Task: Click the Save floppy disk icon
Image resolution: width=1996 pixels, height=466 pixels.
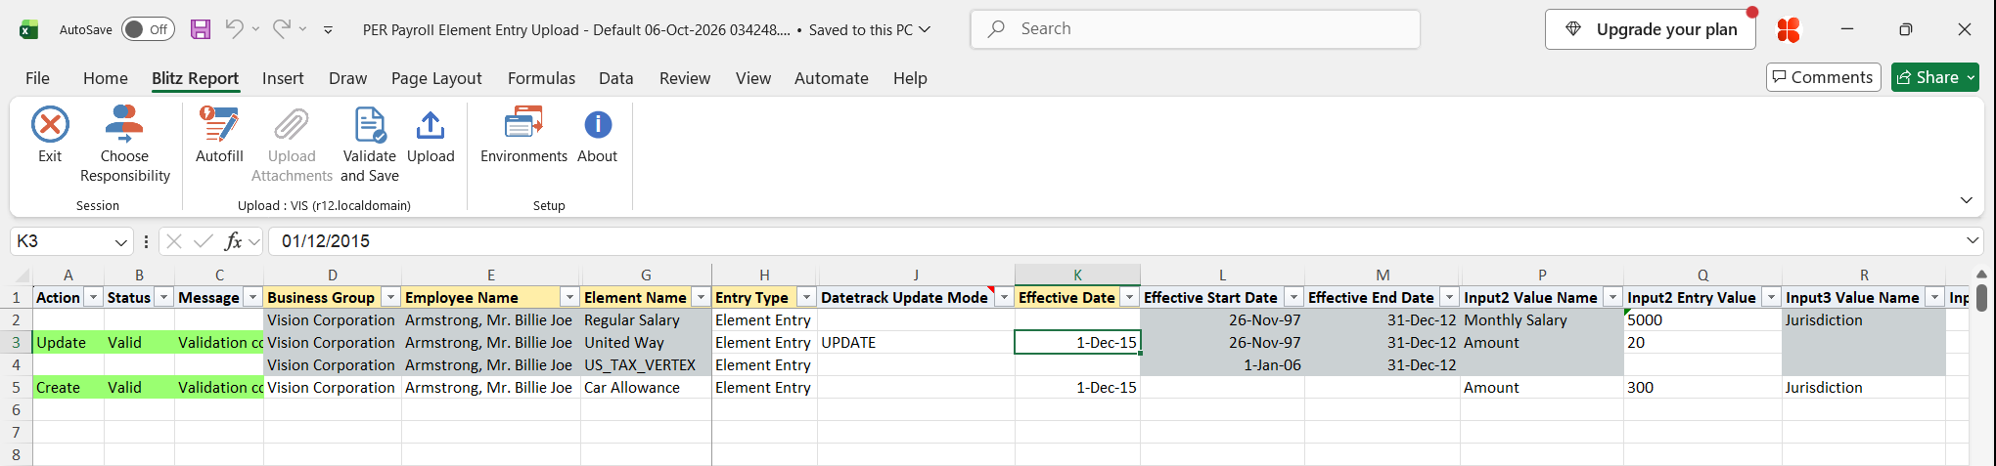Action: [x=201, y=29]
